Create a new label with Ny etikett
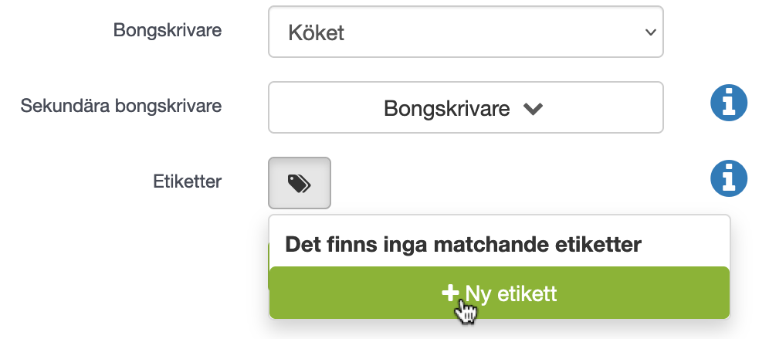769x339 pixels. pos(500,293)
